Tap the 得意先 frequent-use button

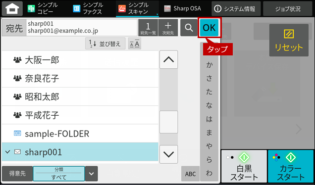[17, 174]
